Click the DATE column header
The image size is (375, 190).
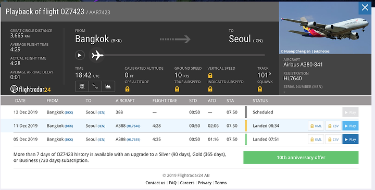click(20, 100)
